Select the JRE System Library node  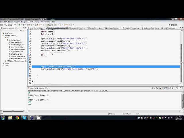click(16, 61)
